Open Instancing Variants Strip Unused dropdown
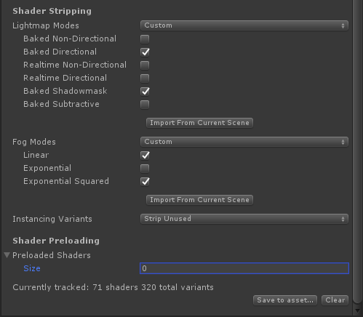 pyautogui.click(x=244, y=219)
